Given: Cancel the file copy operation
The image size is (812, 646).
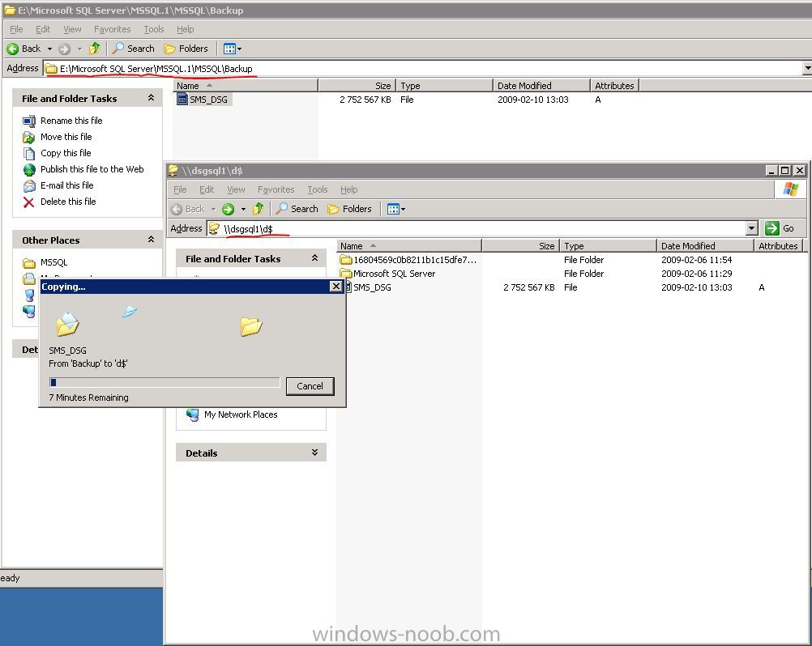Looking at the screenshot, I should 310,386.
